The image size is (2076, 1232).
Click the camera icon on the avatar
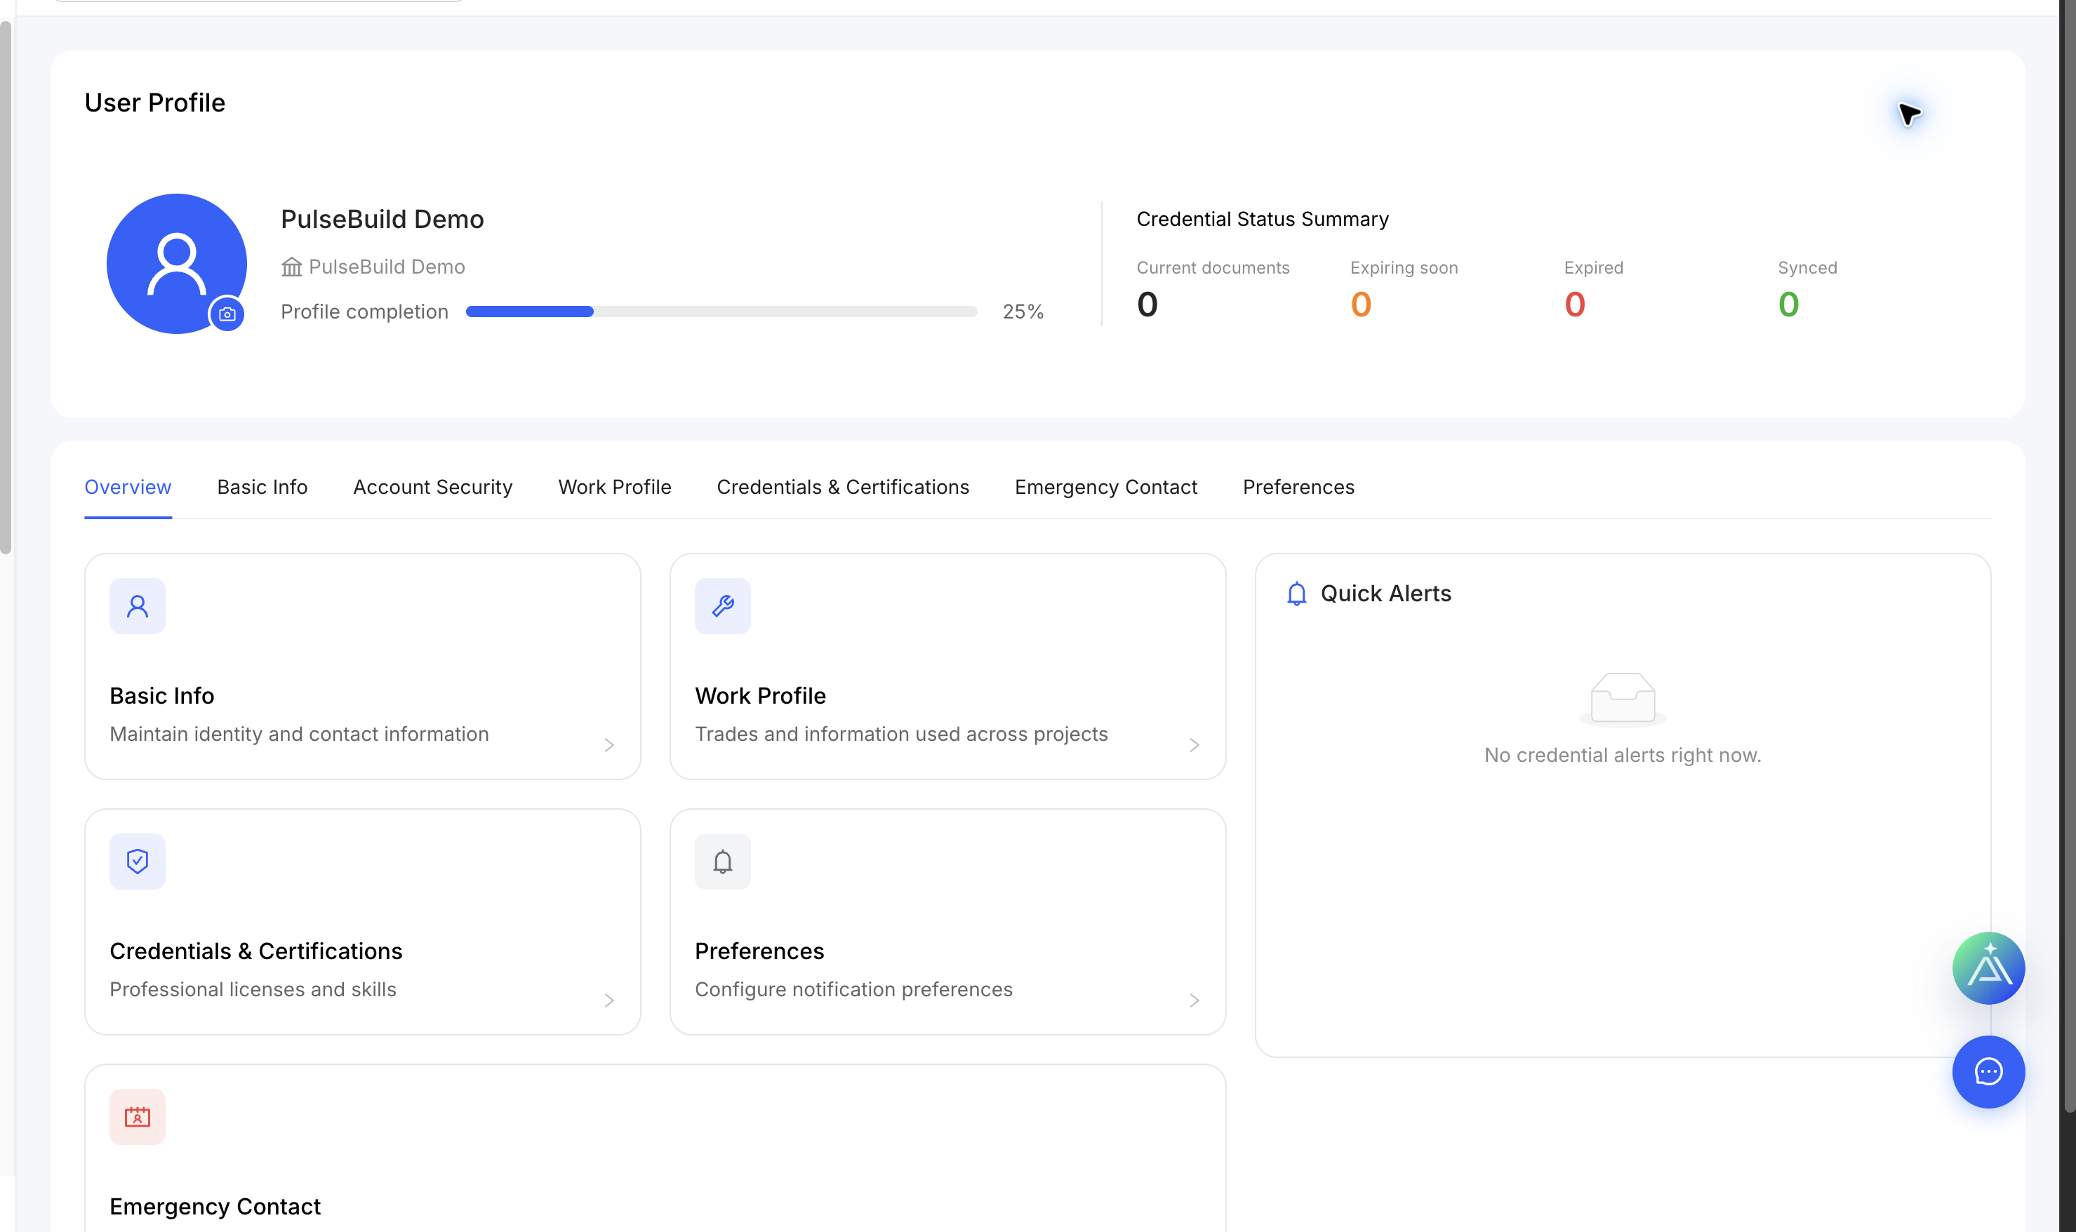point(227,314)
